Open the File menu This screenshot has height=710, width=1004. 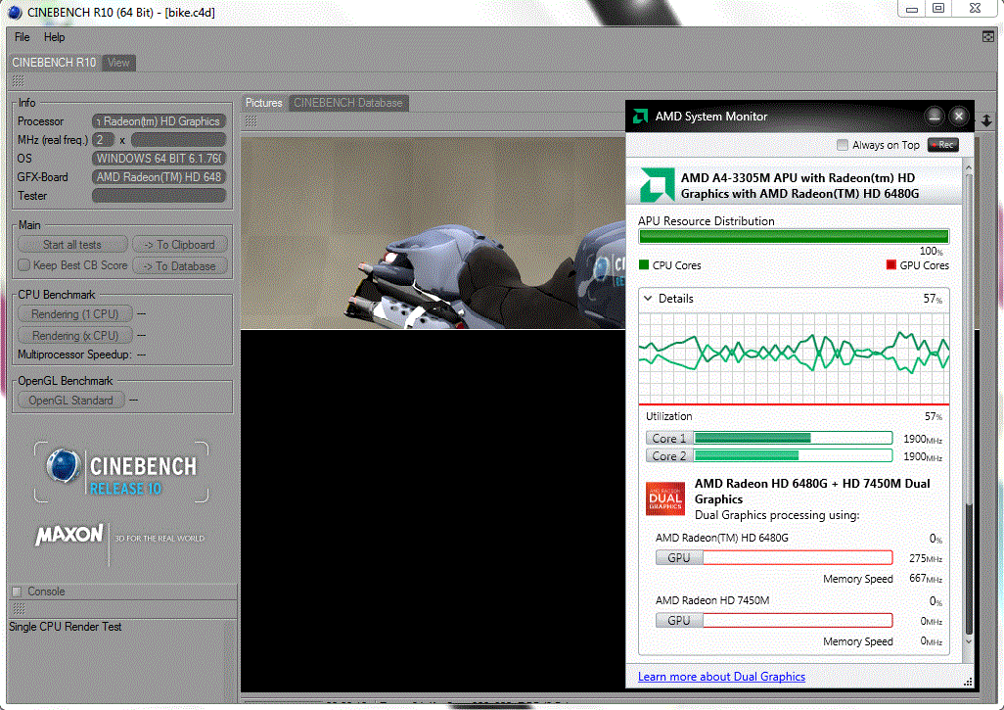[22, 37]
